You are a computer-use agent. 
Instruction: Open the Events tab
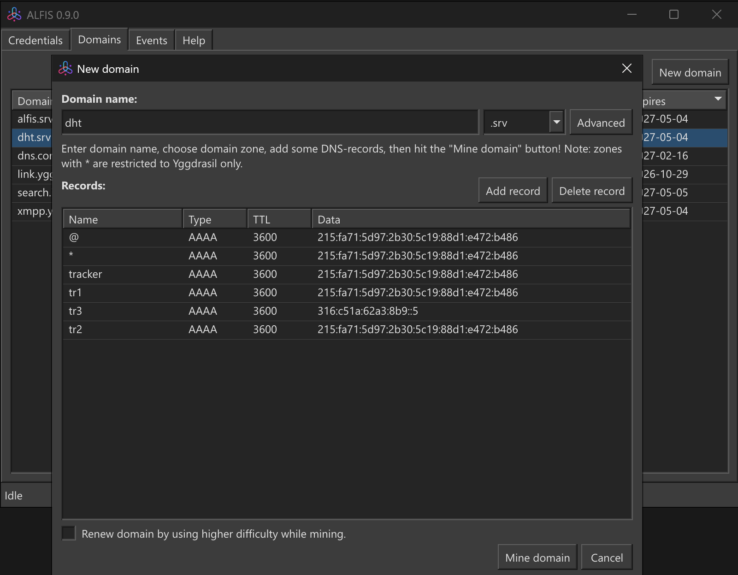(x=152, y=41)
